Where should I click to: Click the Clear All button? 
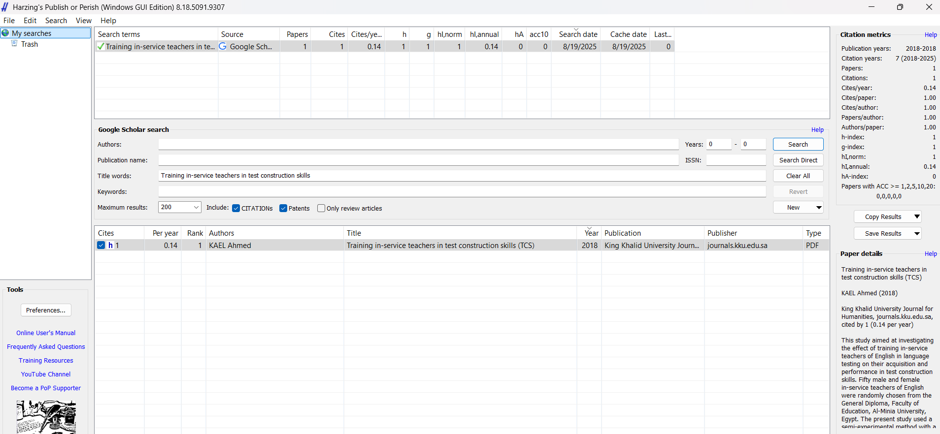tap(798, 176)
